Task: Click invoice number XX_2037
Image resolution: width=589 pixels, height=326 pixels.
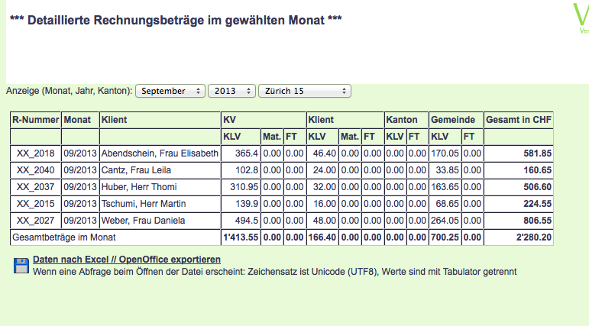Action: click(x=36, y=187)
